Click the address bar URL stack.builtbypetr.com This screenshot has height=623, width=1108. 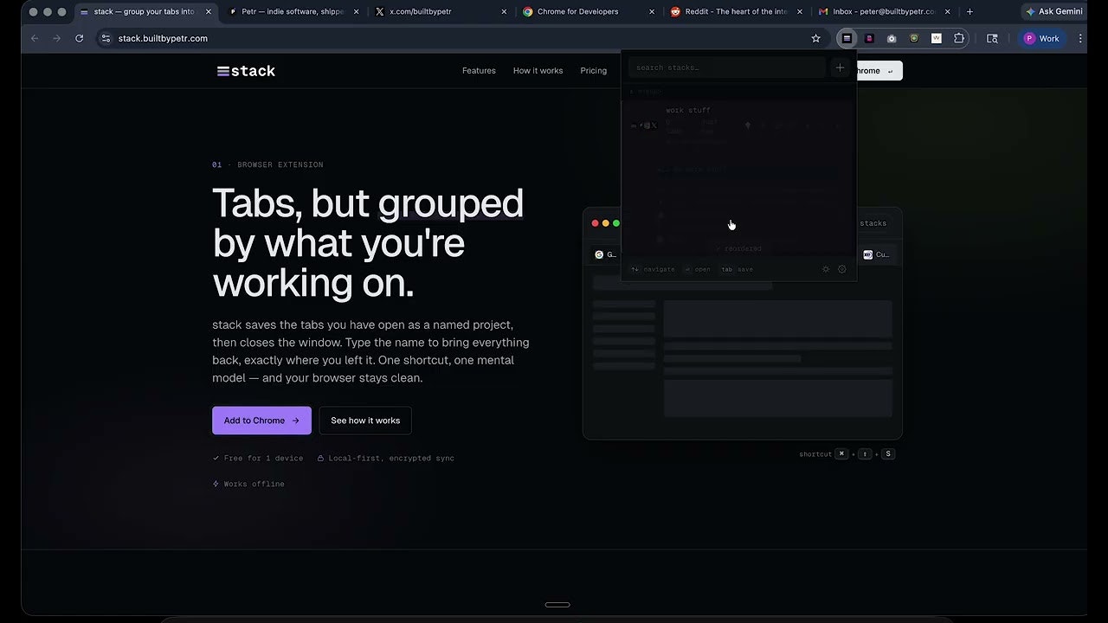pyautogui.click(x=163, y=38)
